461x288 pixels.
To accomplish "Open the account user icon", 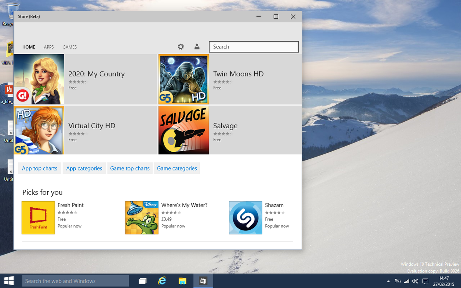I will click(x=197, y=46).
